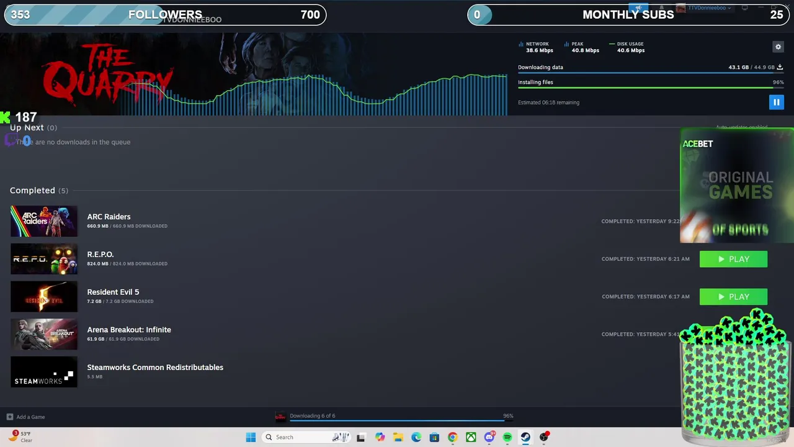Switch to OBS Studio in the taskbar

coord(544,437)
